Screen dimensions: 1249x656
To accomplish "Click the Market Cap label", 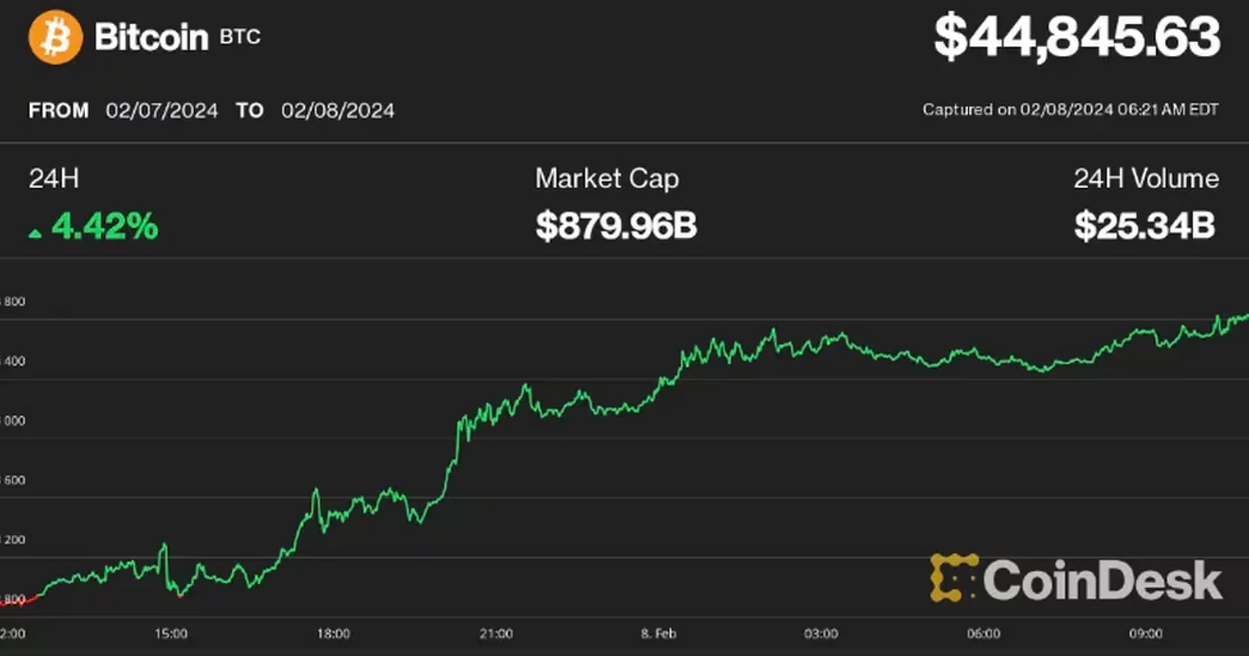I will [607, 179].
